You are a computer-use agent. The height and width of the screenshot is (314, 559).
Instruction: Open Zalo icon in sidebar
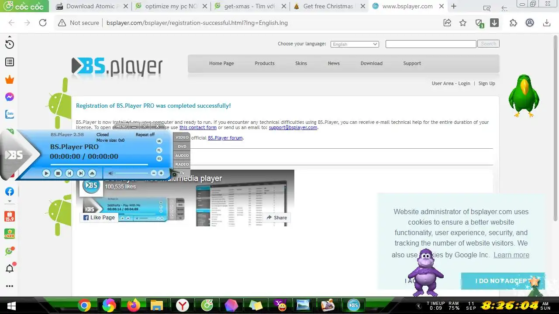pos(10,114)
